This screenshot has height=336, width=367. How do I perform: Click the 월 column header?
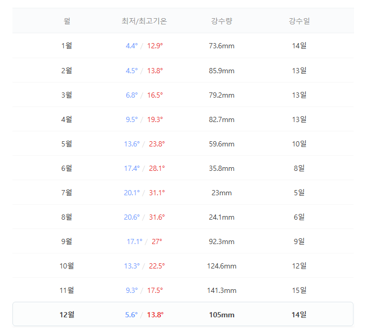point(67,21)
